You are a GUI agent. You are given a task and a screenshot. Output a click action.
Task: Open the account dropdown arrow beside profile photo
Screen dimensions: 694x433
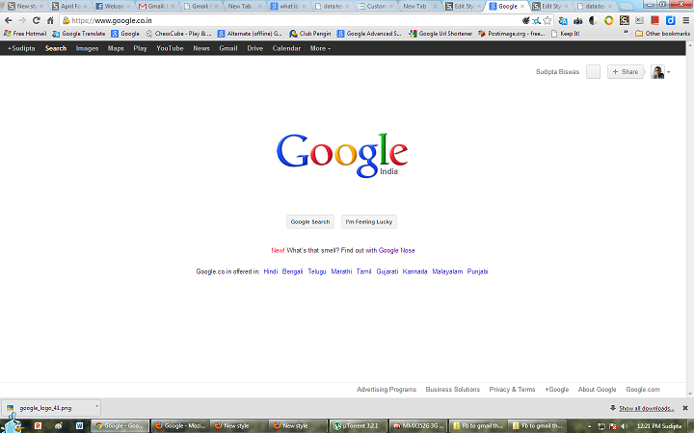pos(668,72)
